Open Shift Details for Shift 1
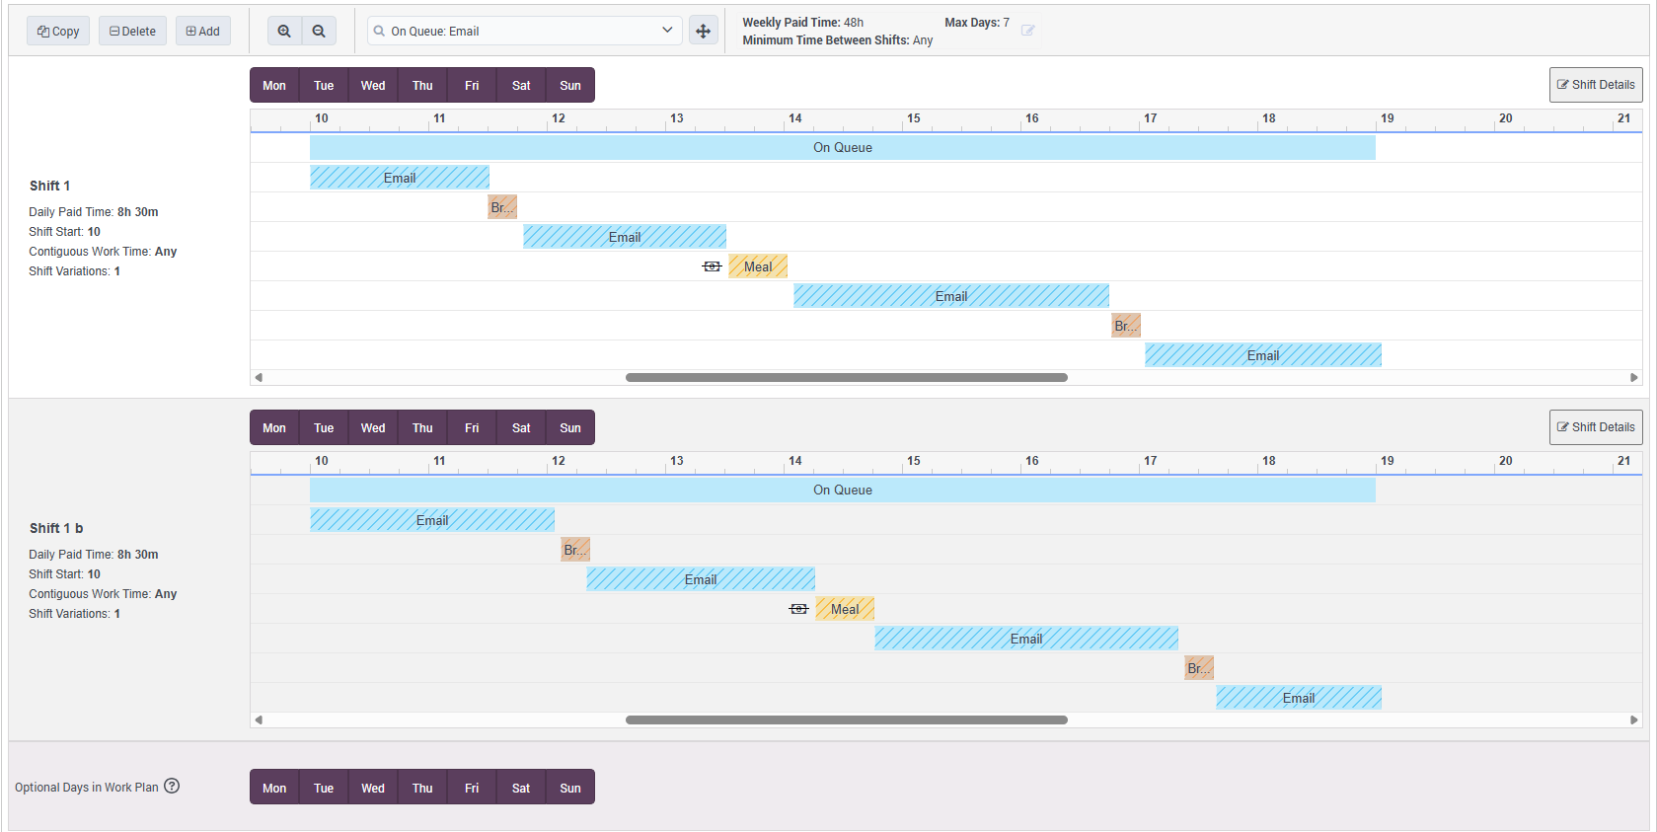 [x=1596, y=85]
